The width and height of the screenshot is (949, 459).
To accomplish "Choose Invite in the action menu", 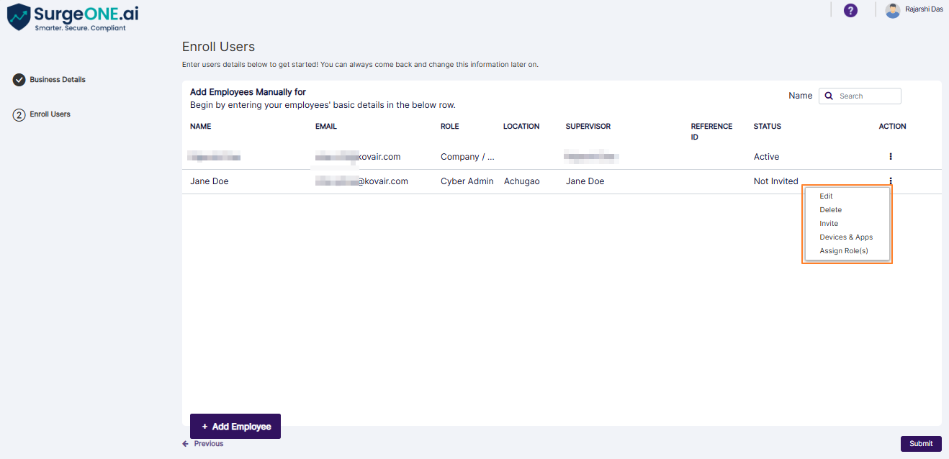I will click(828, 223).
